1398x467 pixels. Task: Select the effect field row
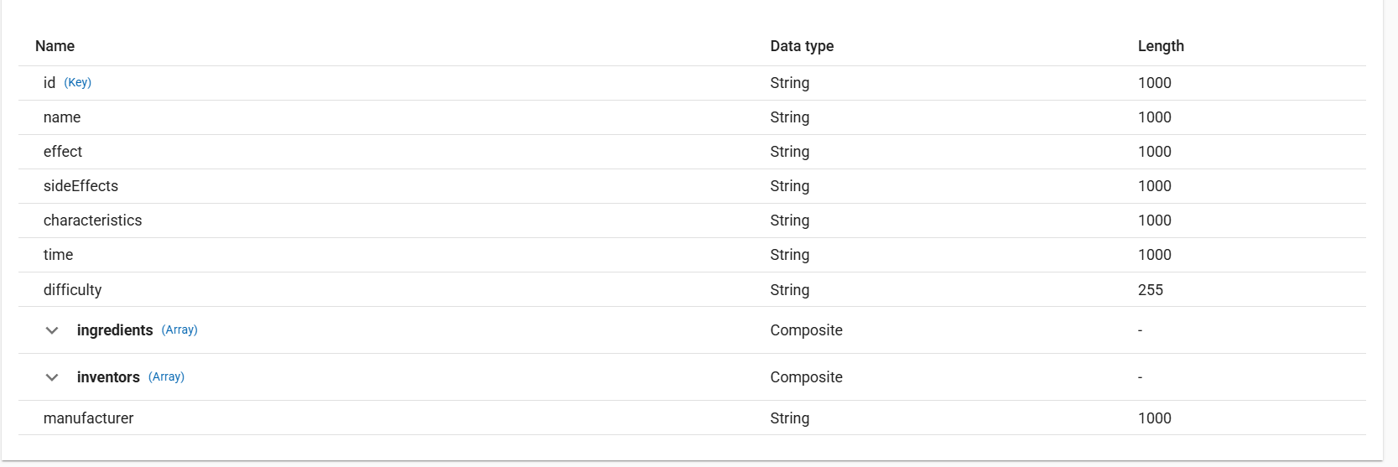[63, 152]
